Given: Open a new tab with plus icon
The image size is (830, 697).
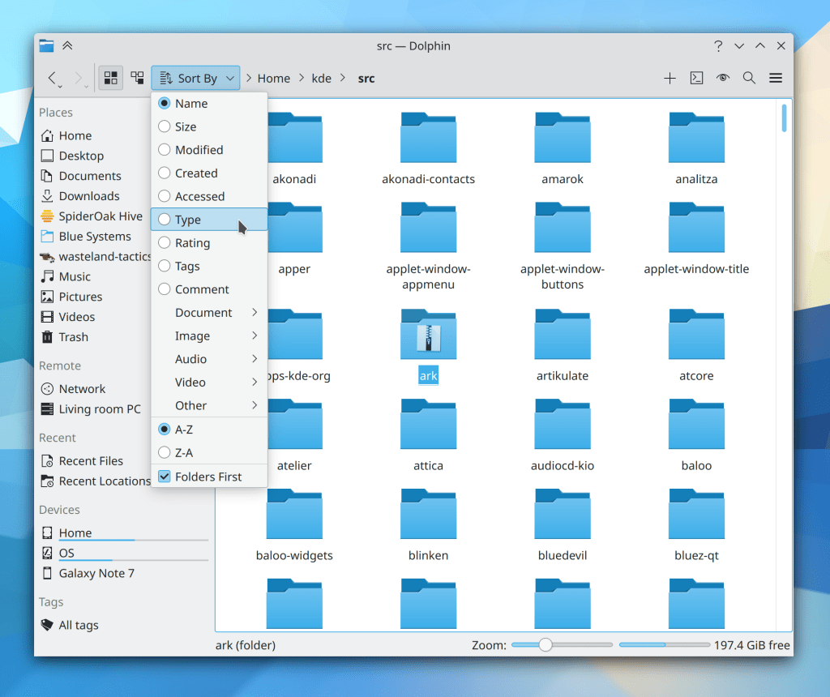Looking at the screenshot, I should click(x=670, y=78).
